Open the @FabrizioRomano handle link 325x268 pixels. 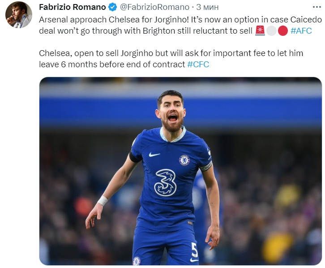[154, 8]
